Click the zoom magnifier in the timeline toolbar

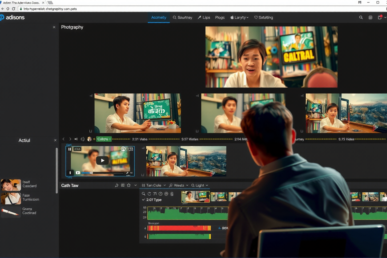143,194
